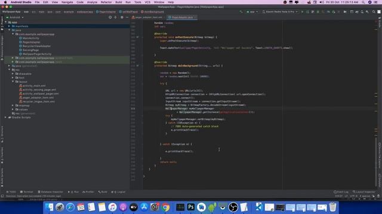This screenshot has width=382, height=214.
Task: Click WallpaperApp root in breadcrumb bar
Action: click(11, 12)
